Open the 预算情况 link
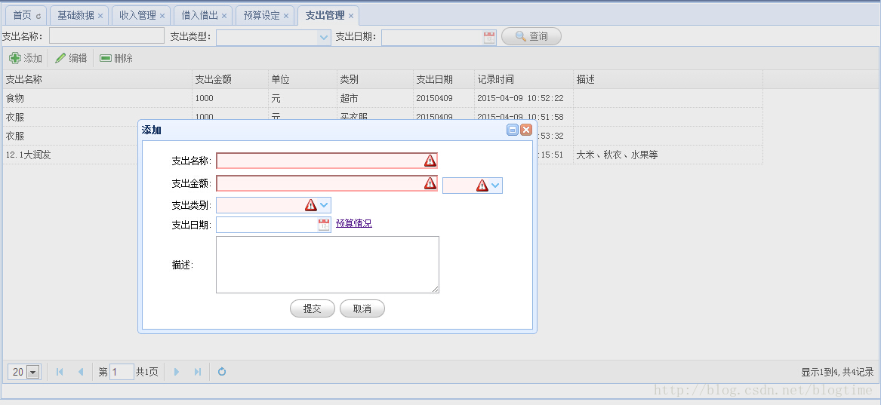The image size is (881, 405). [354, 223]
